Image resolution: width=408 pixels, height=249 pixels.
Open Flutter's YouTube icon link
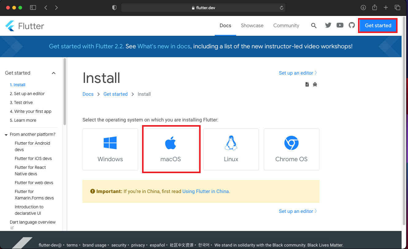(340, 25)
